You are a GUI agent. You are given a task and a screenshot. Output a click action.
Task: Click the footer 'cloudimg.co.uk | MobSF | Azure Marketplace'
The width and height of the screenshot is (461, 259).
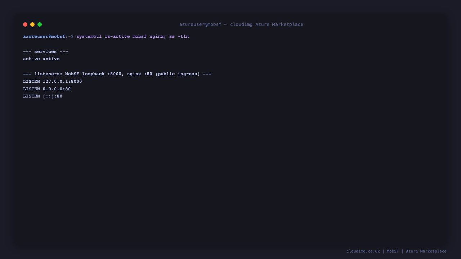[x=397, y=251]
